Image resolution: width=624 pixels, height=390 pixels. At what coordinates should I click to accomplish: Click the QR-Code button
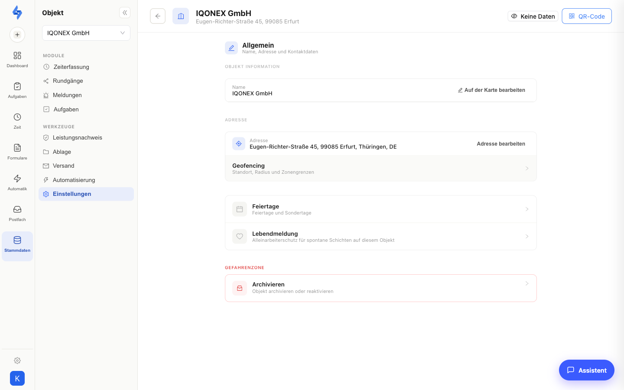[x=587, y=16]
